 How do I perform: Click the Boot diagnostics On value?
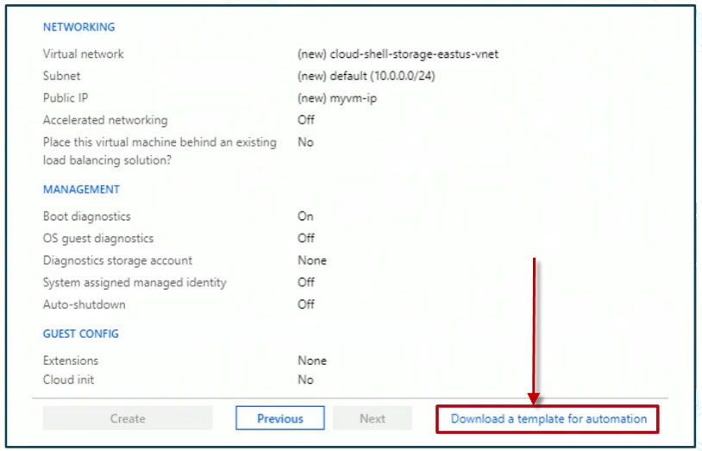(x=305, y=216)
